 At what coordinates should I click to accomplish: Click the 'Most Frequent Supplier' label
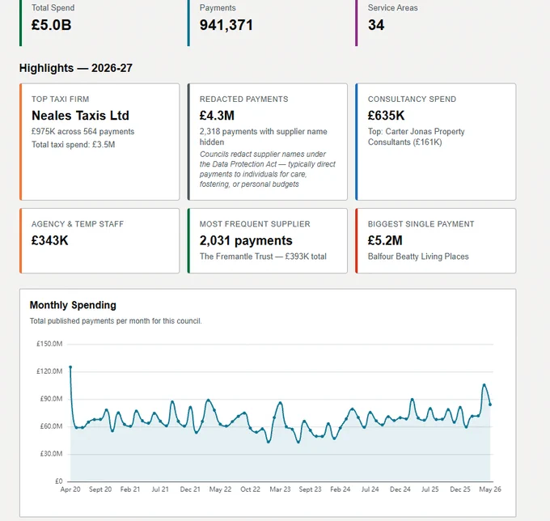[255, 224]
